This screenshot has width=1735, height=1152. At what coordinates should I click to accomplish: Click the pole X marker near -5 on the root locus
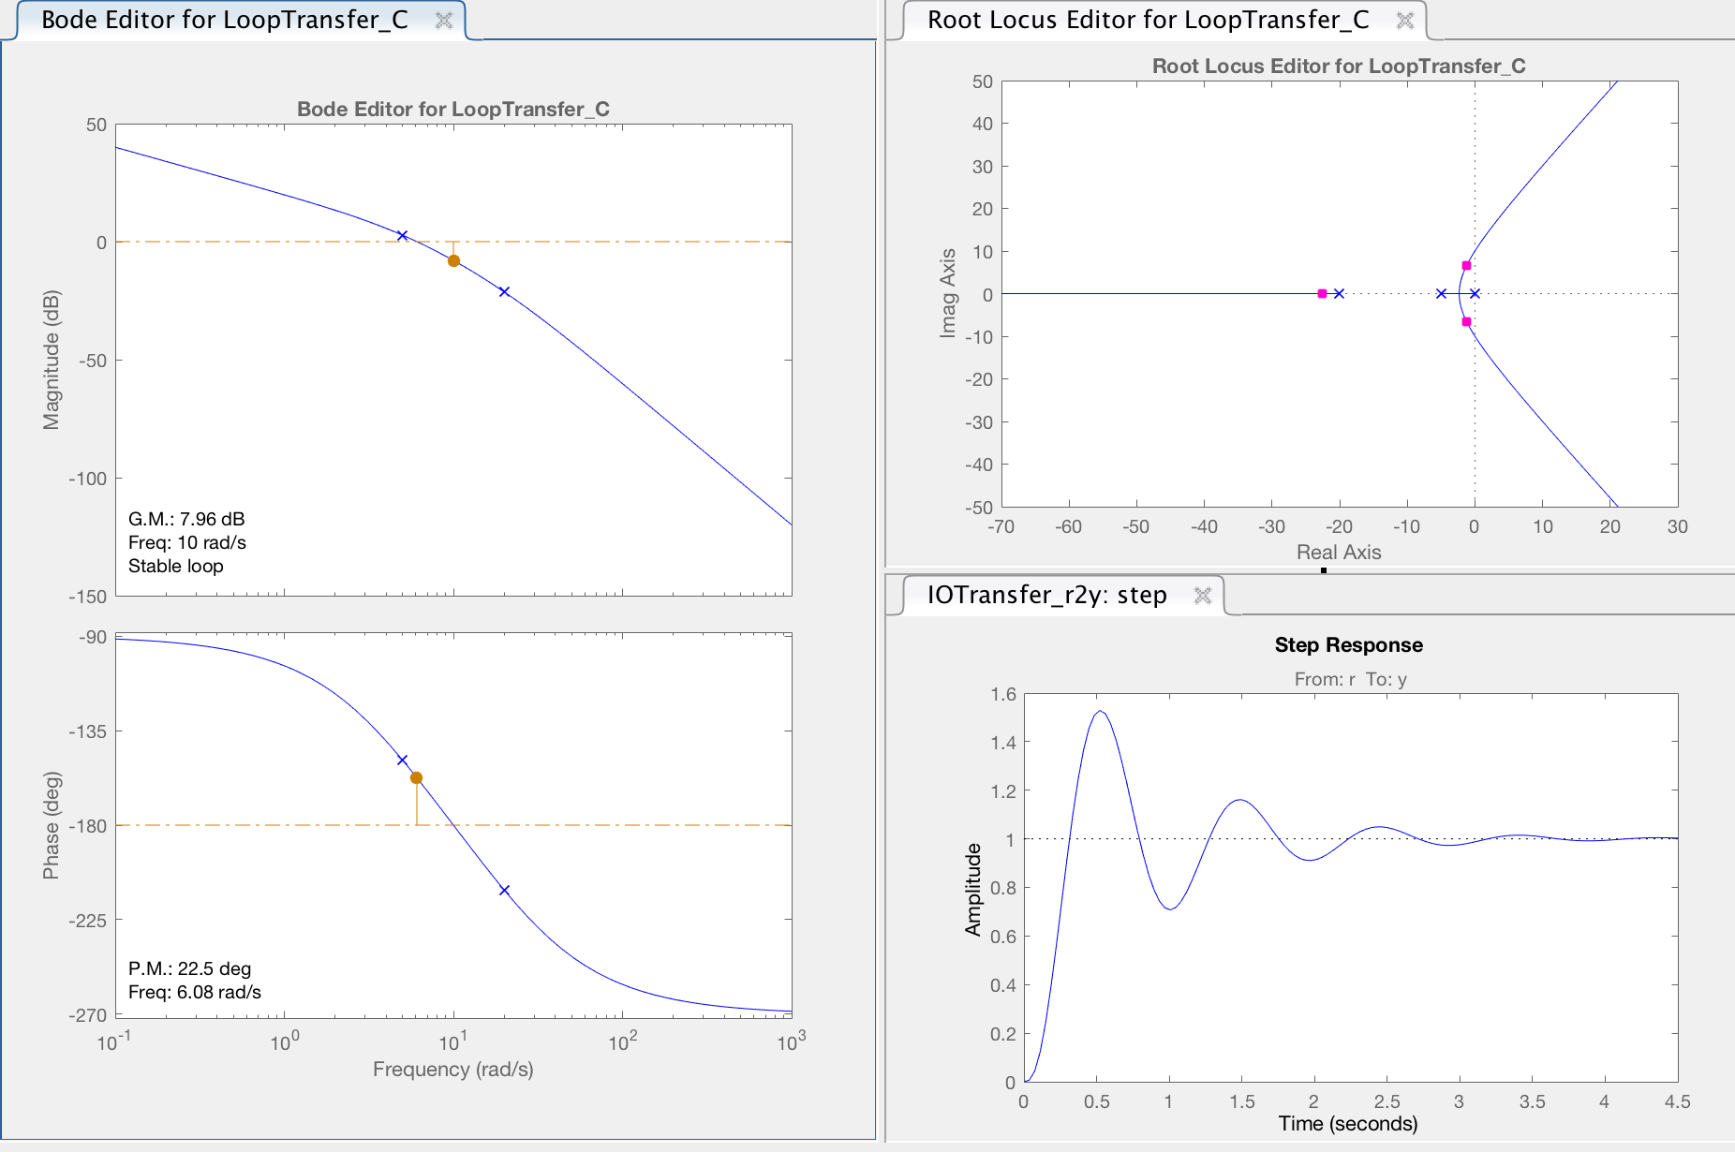pos(1441,292)
